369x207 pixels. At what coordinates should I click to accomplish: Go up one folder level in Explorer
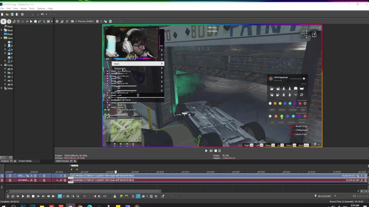click(x=14, y=21)
